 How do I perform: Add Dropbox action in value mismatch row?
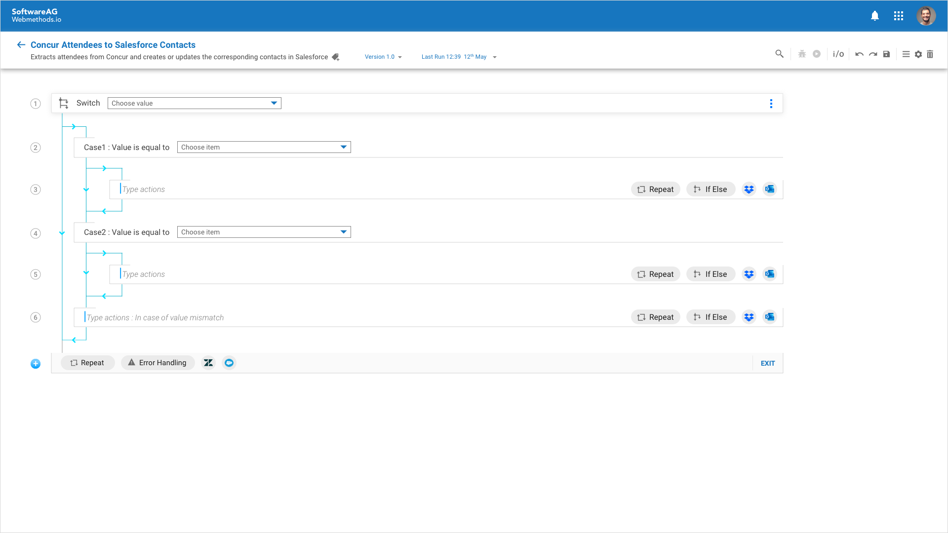coord(749,317)
